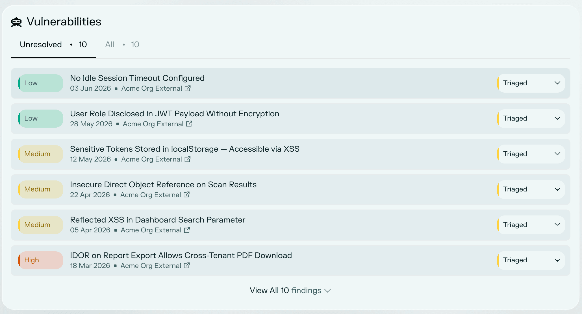Image resolution: width=582 pixels, height=314 pixels.
Task: Open the Reflected XSS in Dashboard Search finding
Action: pos(158,220)
